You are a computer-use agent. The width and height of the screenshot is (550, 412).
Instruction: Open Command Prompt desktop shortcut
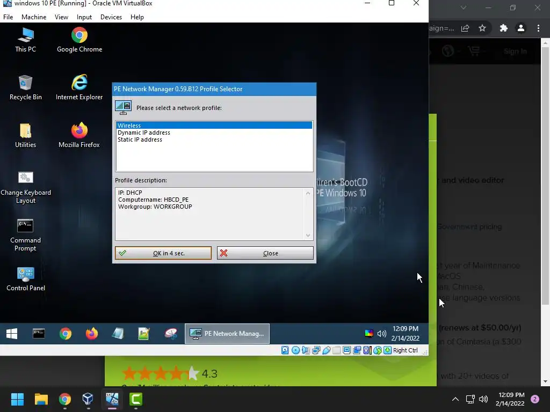pyautogui.click(x=25, y=235)
